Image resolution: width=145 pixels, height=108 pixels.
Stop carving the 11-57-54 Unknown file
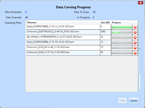135,53
